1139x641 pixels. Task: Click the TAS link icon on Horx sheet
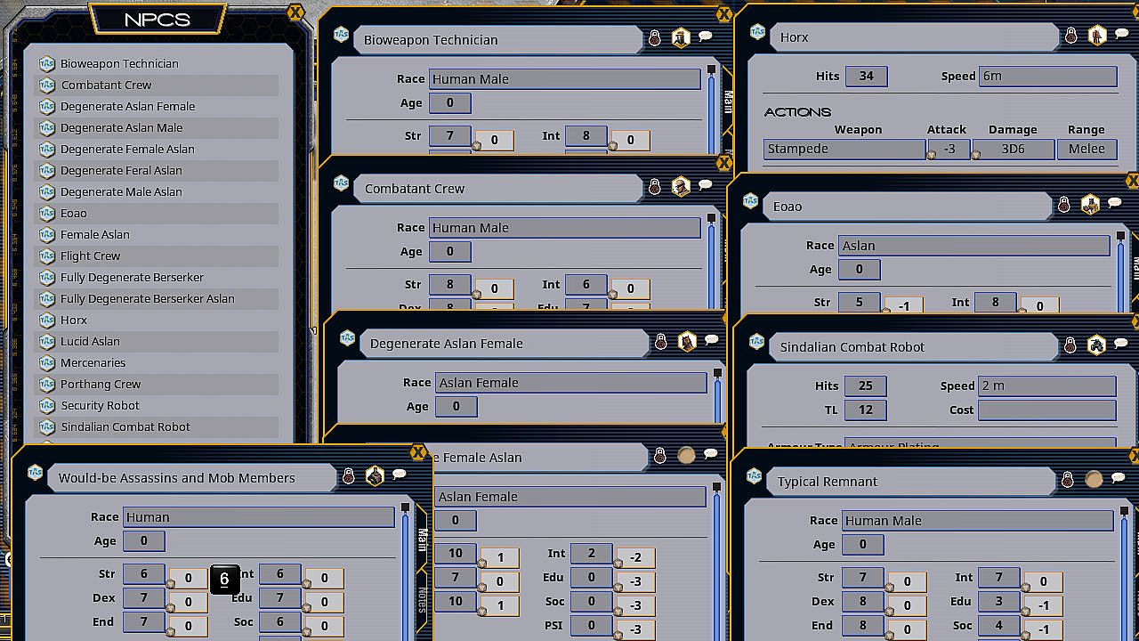point(757,32)
